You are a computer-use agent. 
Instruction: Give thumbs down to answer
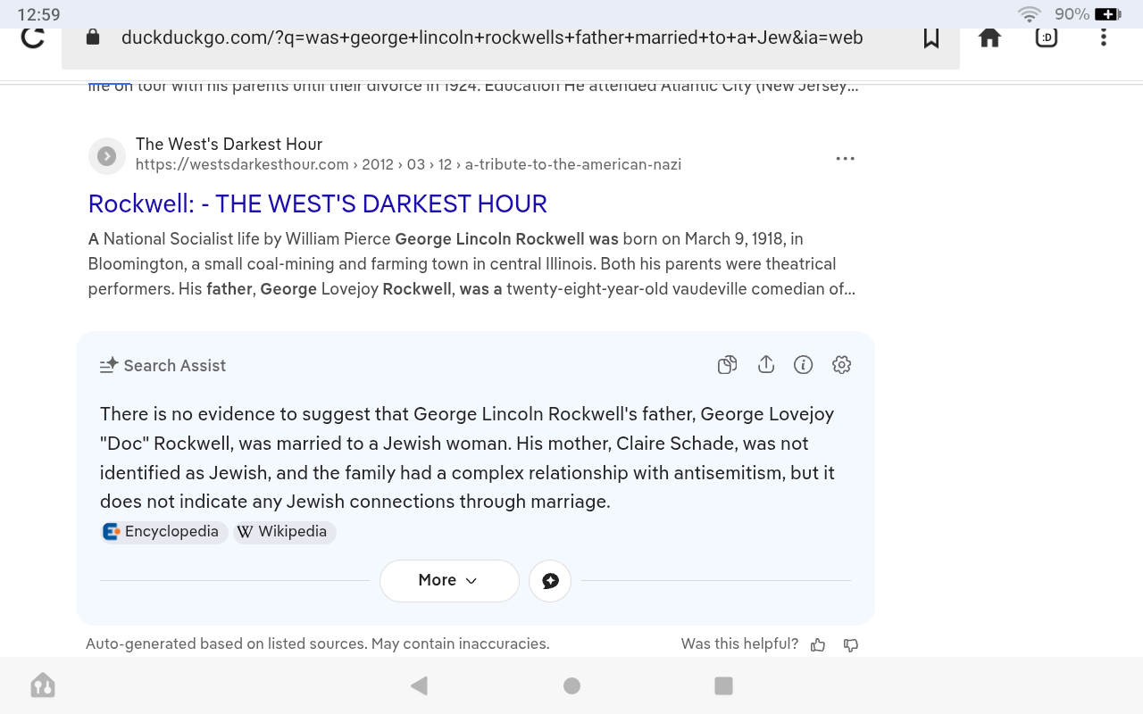[x=851, y=644]
